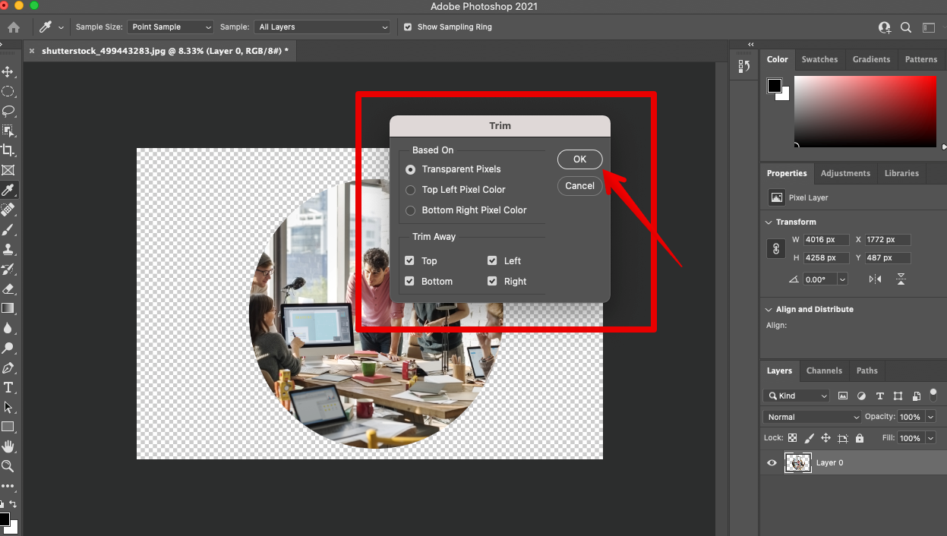Open the layer Kind filter dropdown
Viewport: 947px width, 536px height.
[797, 396]
